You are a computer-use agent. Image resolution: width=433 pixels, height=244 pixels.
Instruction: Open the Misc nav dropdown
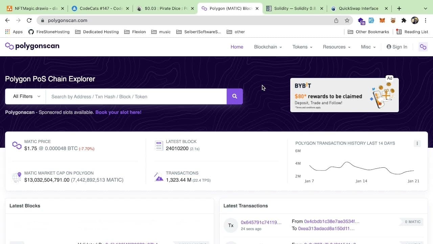pyautogui.click(x=368, y=47)
